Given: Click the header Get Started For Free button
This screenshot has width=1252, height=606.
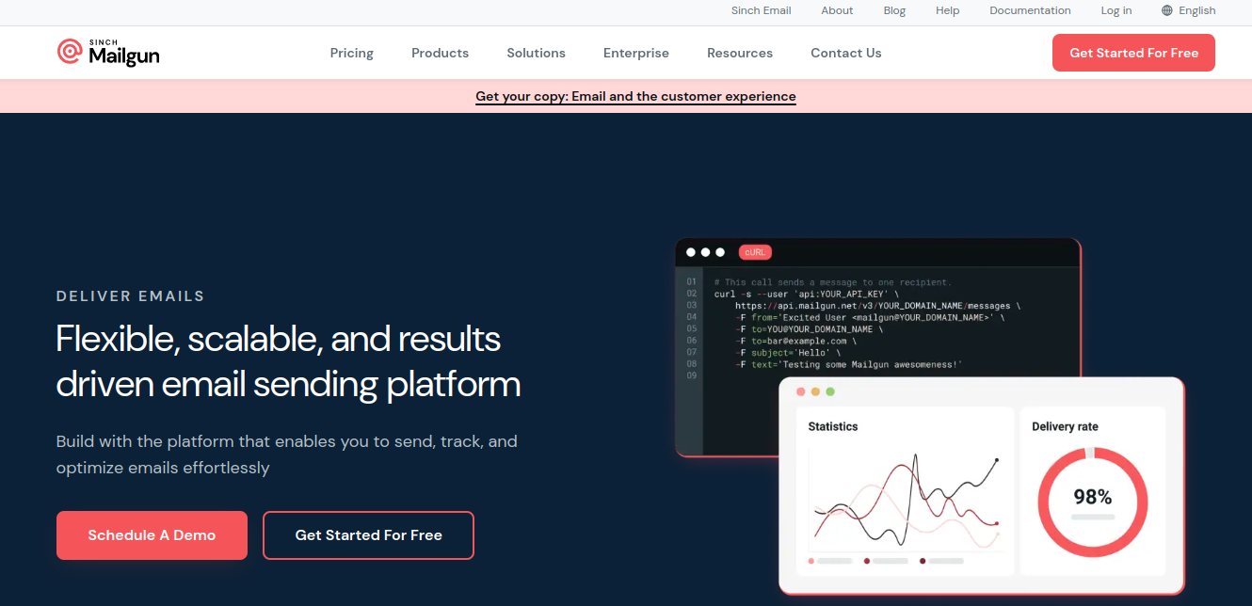Looking at the screenshot, I should [x=1133, y=53].
